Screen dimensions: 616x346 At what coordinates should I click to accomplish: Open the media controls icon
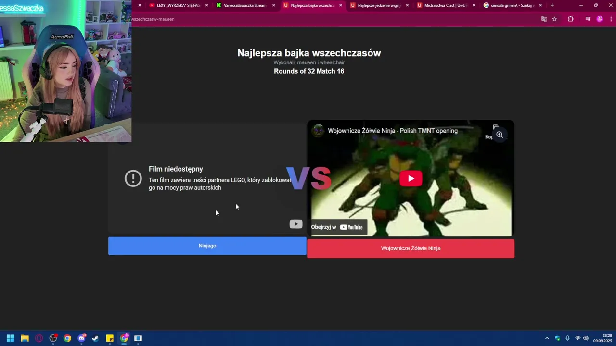tap(588, 19)
